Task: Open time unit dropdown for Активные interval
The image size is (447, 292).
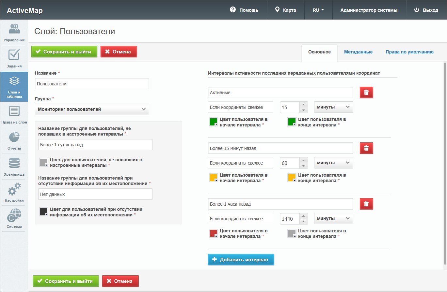Action: (x=333, y=107)
